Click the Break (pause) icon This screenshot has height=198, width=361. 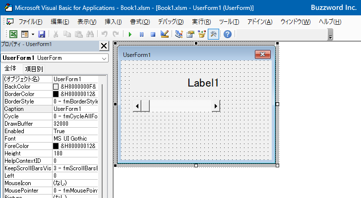[141, 34]
